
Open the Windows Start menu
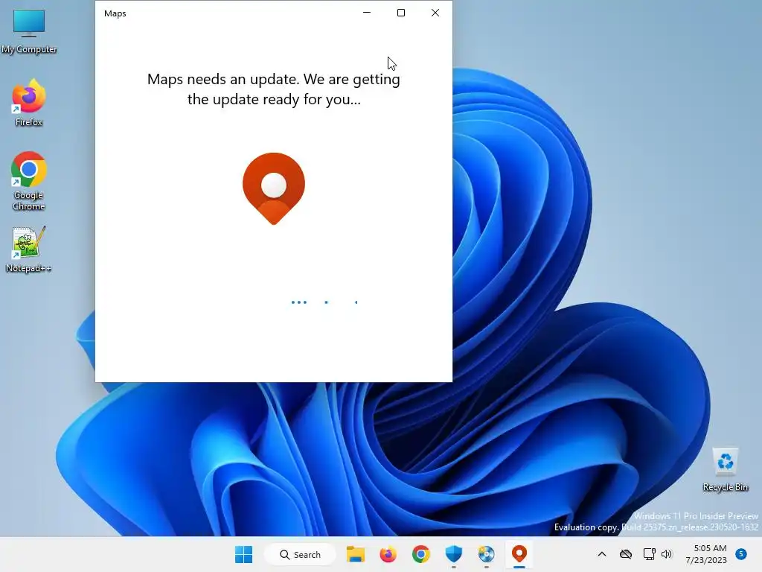tap(243, 554)
